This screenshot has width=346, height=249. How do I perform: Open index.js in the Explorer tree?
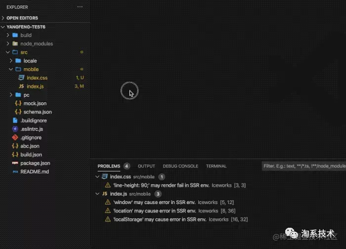tap(35, 86)
